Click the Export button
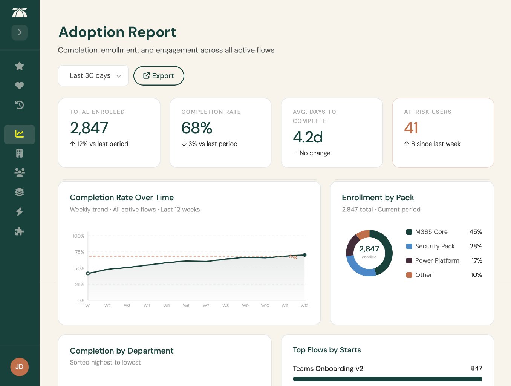The height and width of the screenshot is (386, 511). (159, 76)
